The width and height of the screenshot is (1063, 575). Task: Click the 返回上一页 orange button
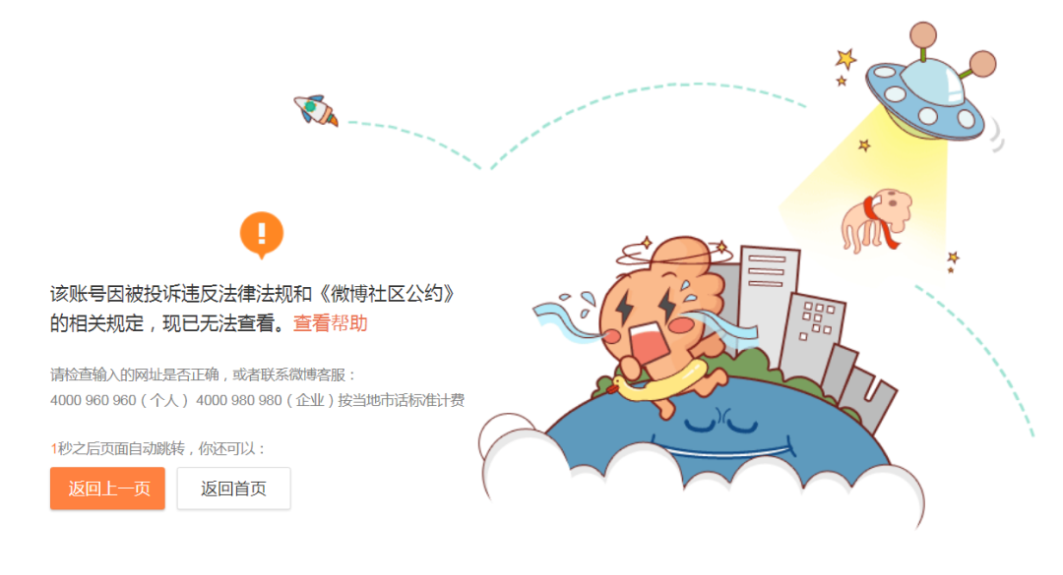108,489
